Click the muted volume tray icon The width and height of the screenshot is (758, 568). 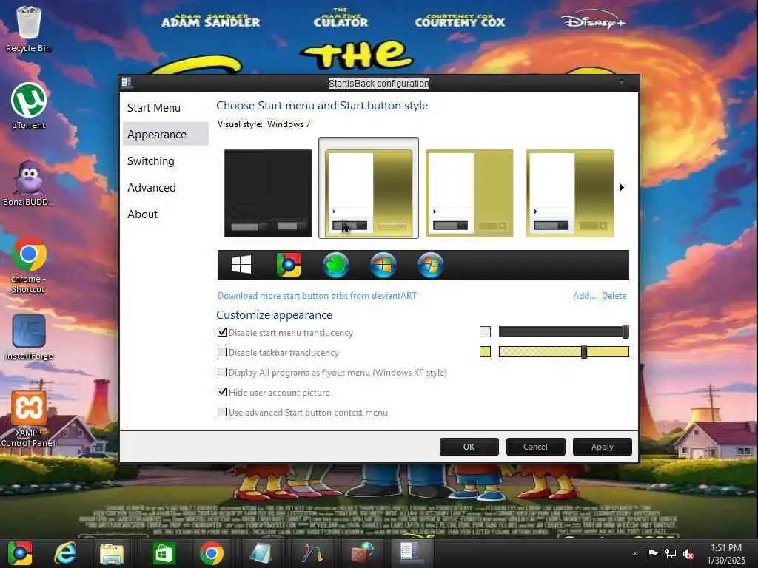[688, 554]
